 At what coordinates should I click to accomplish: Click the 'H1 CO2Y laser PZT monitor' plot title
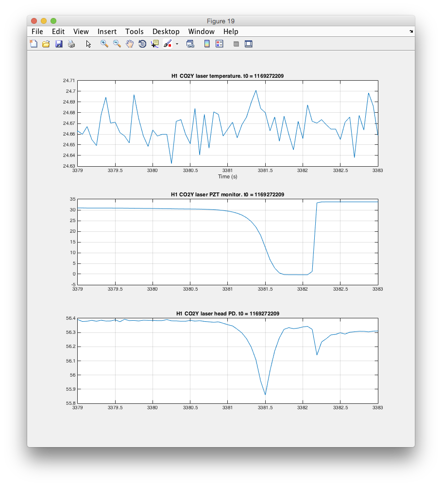click(x=228, y=195)
